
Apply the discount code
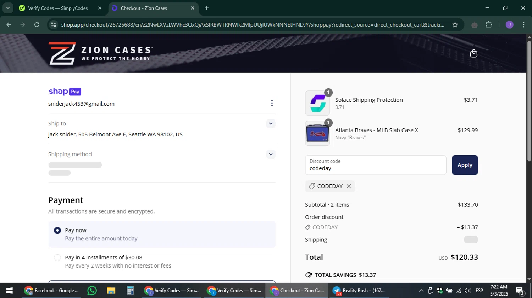click(x=465, y=165)
